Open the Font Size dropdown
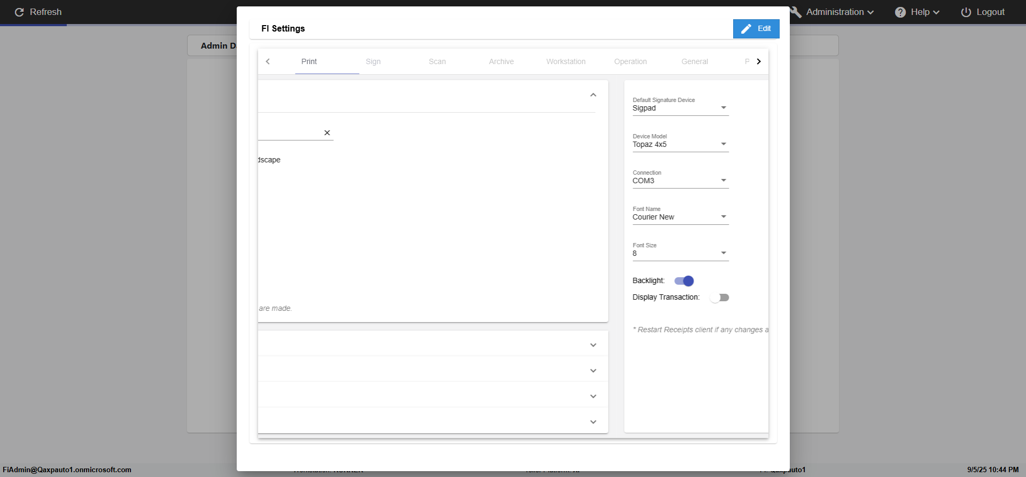 tap(680, 253)
